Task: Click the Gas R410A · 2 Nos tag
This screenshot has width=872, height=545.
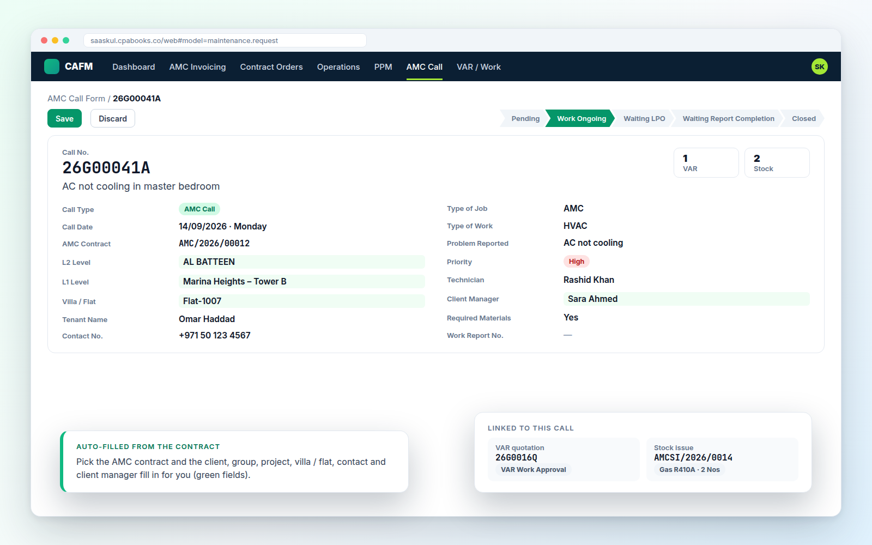Action: (x=689, y=469)
